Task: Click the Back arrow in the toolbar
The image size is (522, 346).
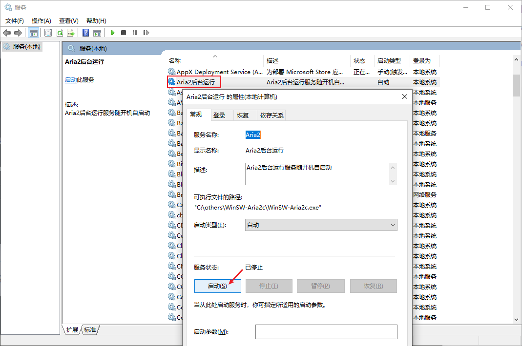Action: pyautogui.click(x=7, y=33)
